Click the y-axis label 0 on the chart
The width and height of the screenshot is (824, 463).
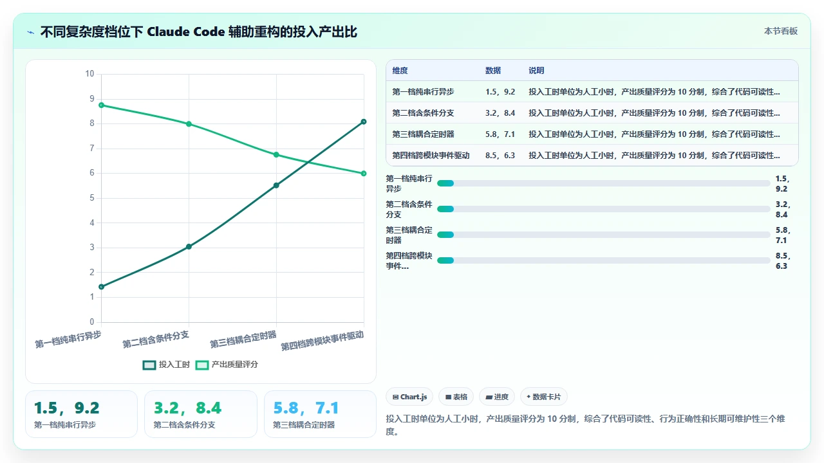click(x=91, y=322)
